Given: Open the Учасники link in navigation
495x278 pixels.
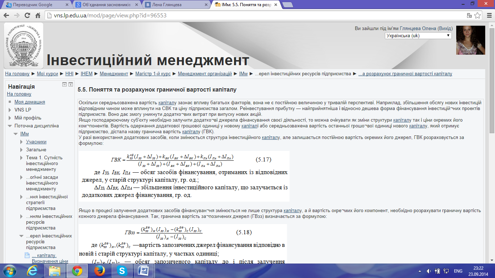Looking at the screenshot, I should point(36,142).
